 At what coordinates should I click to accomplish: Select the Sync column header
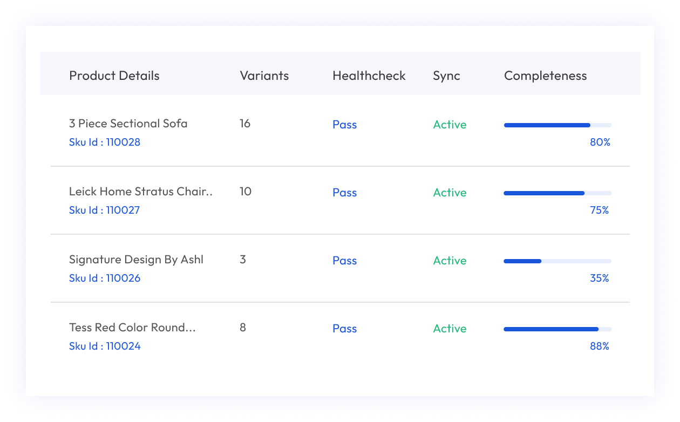click(446, 76)
